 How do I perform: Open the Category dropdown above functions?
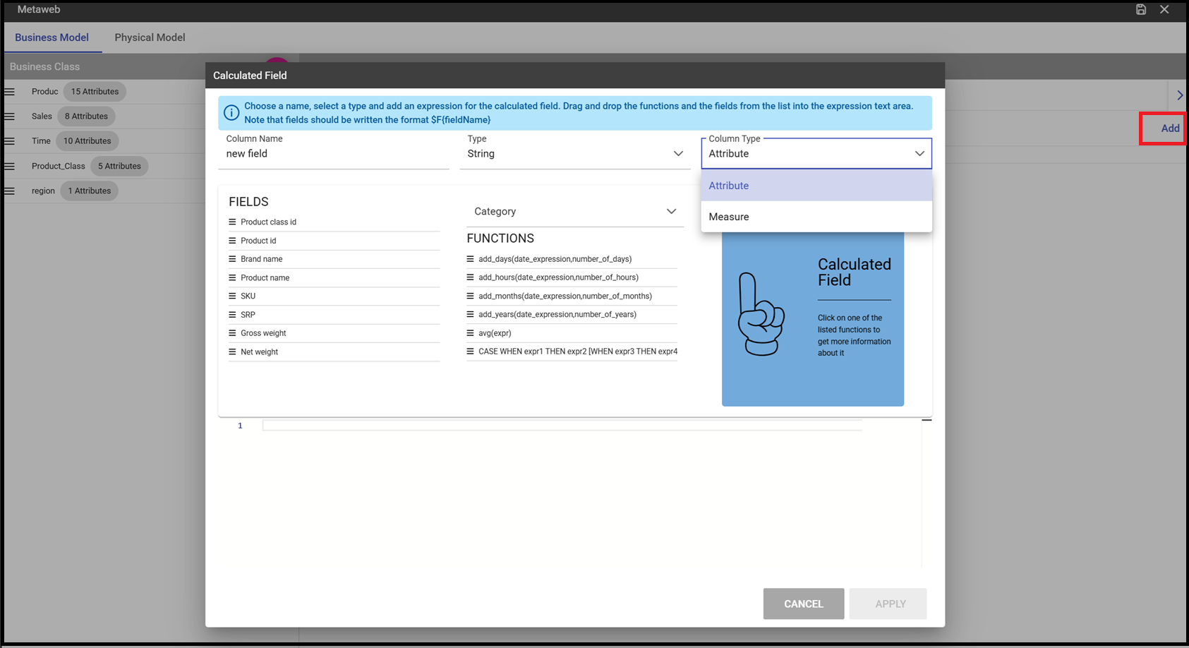pyautogui.click(x=575, y=212)
